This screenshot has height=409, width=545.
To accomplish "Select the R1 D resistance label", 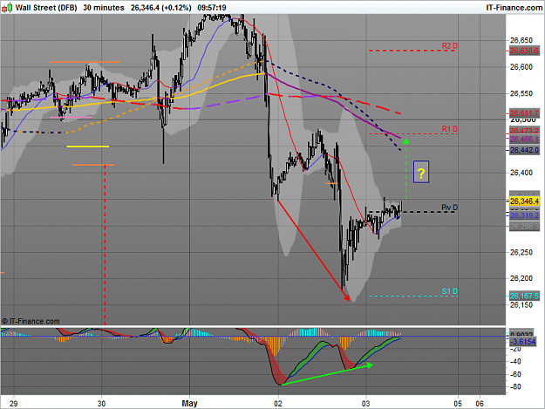I will click(x=449, y=129).
